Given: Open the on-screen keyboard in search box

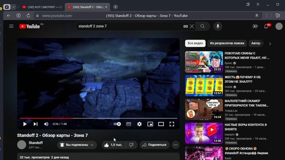Looking at the screenshot, I should pos(185,27).
